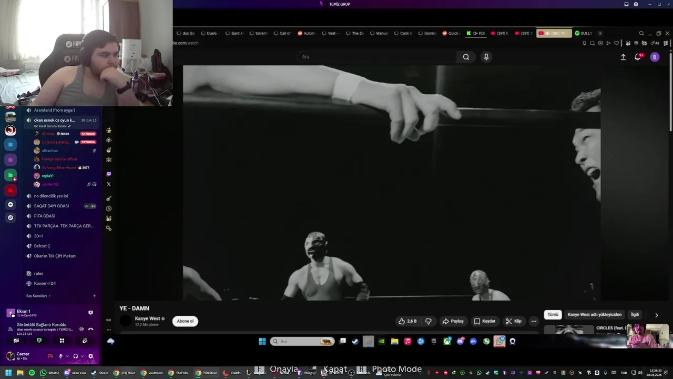Viewport: 673px width, 379px height.
Task: Toggle the camera in Discord voice panel
Action: [16, 341]
